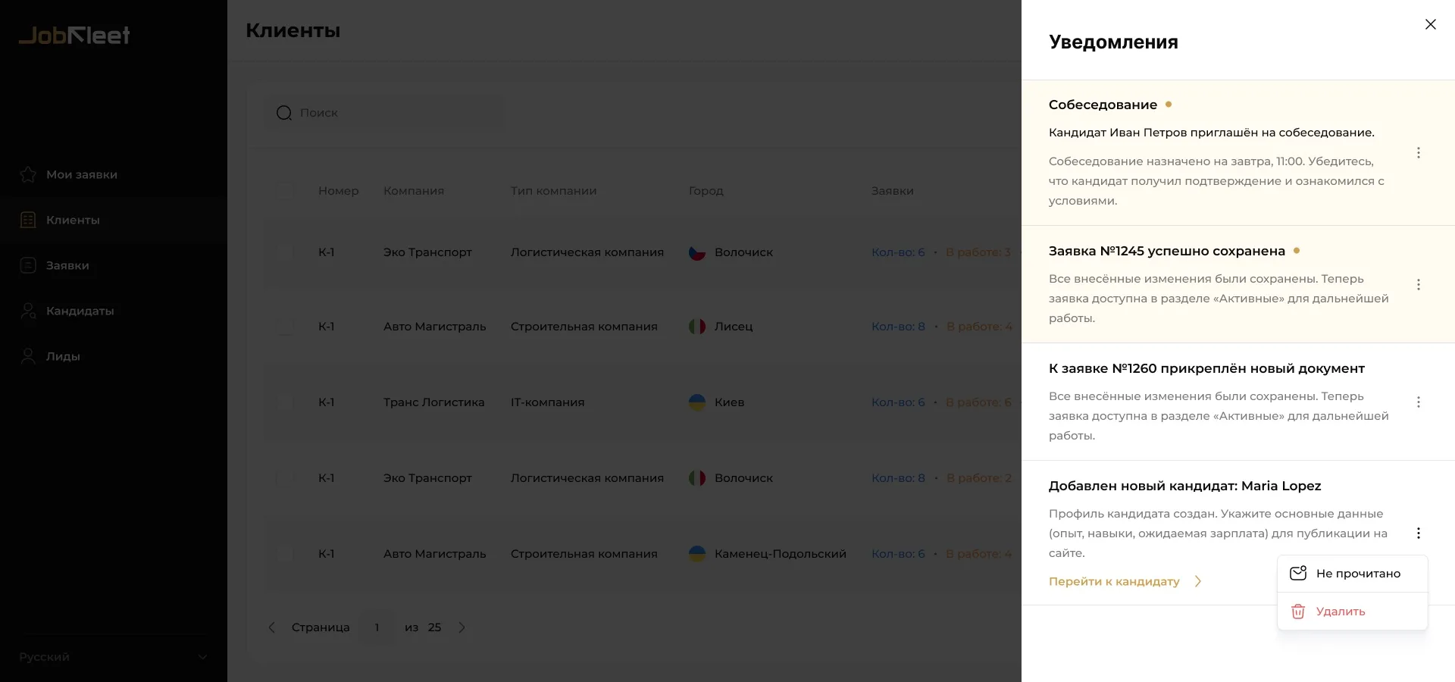Open the Мои заявки section
The height and width of the screenshot is (682, 1455).
[x=81, y=174]
